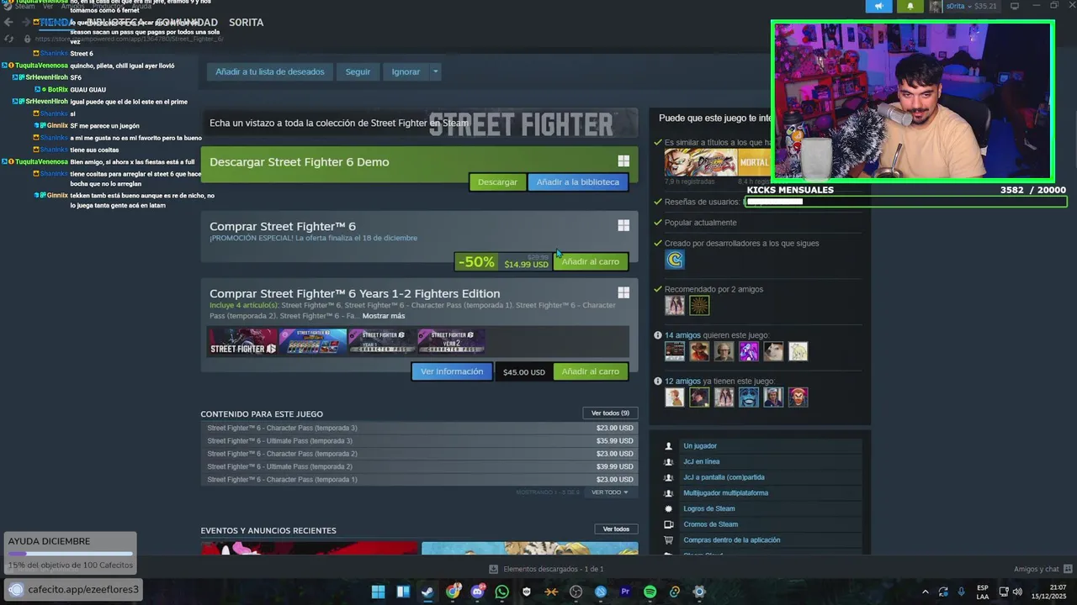Click Windows icon on Demo download box
1077x605 pixels.
(623, 161)
